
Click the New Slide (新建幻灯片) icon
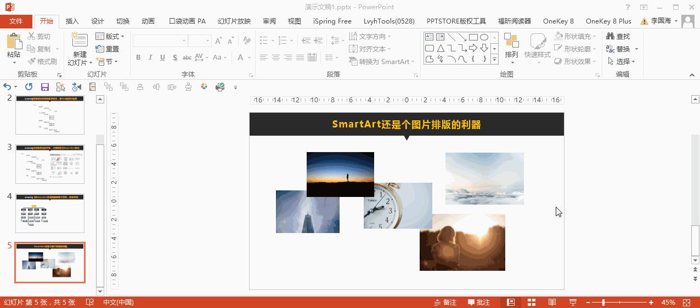coord(80,40)
